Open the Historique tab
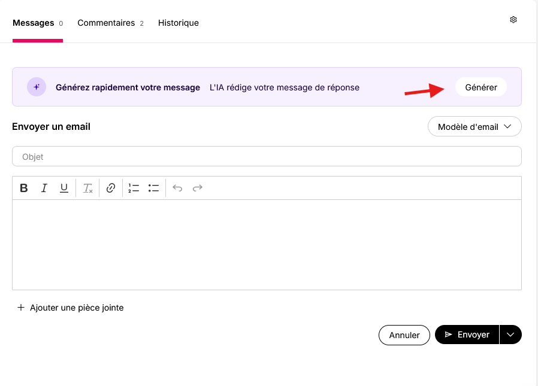 pos(179,23)
